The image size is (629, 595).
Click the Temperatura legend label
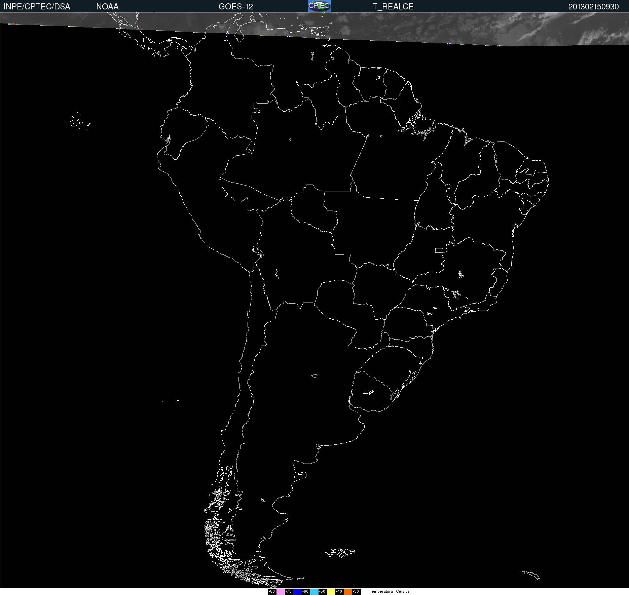pyautogui.click(x=381, y=592)
